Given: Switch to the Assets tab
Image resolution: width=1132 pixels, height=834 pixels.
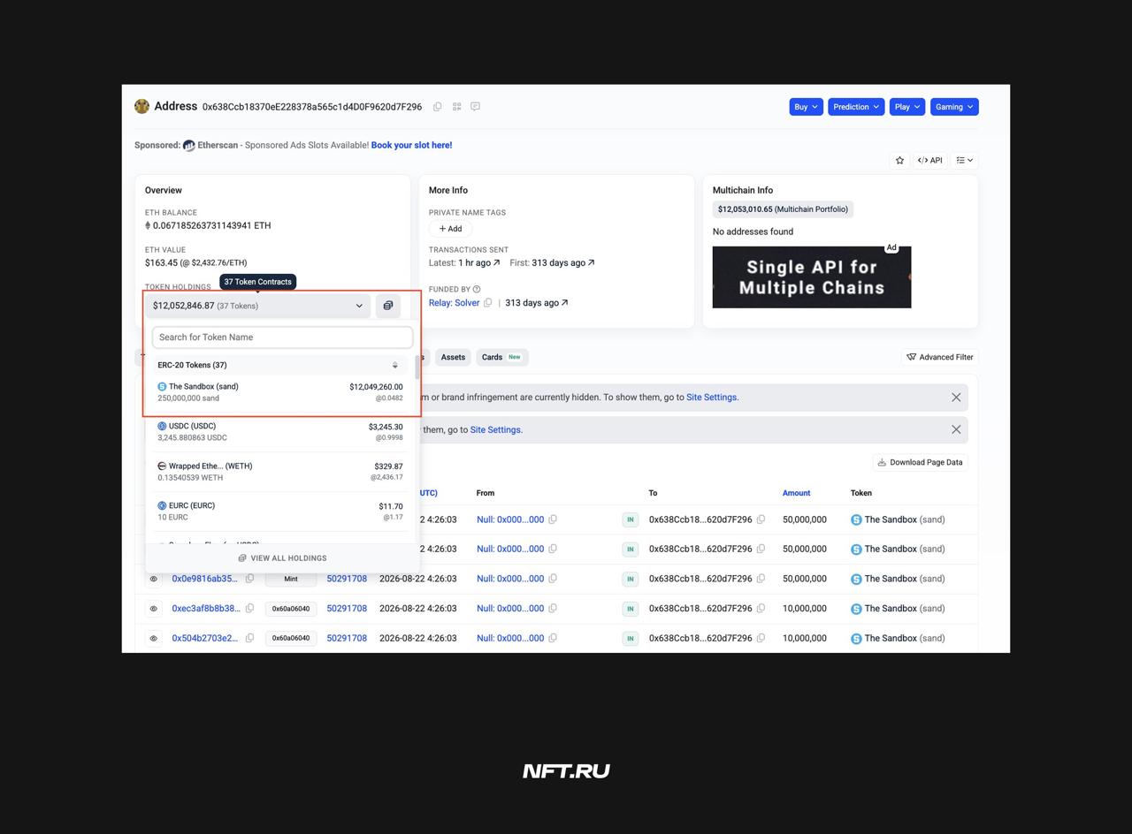Looking at the screenshot, I should point(453,357).
